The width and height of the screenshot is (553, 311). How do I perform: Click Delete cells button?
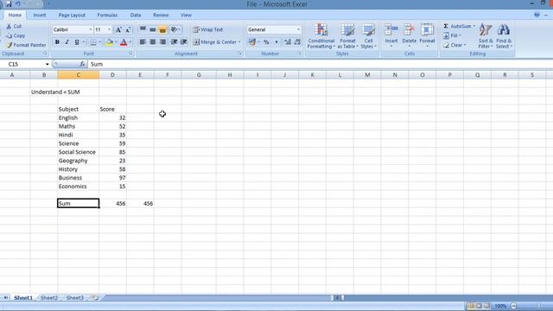[409, 35]
